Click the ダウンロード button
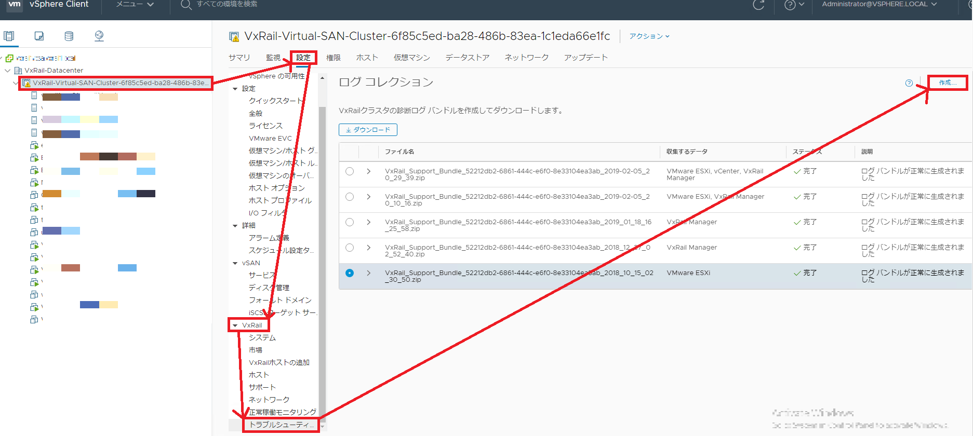The width and height of the screenshot is (973, 436). click(368, 130)
